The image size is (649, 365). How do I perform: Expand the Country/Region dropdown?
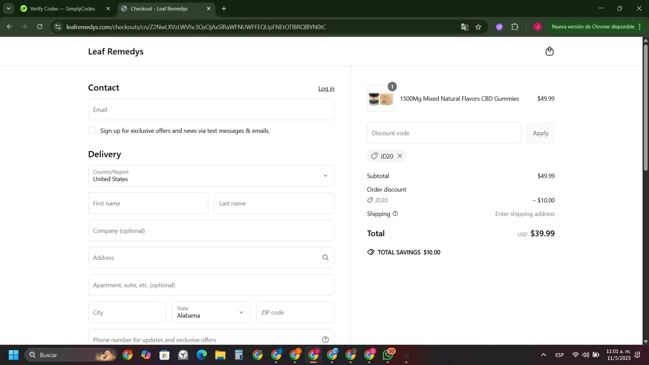click(211, 176)
